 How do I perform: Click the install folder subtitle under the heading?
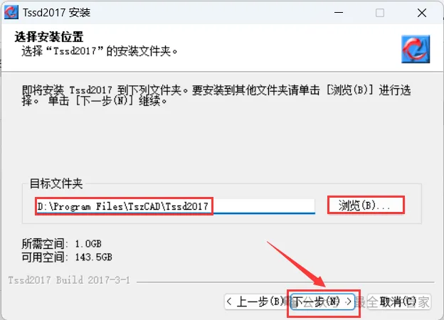[x=99, y=51]
